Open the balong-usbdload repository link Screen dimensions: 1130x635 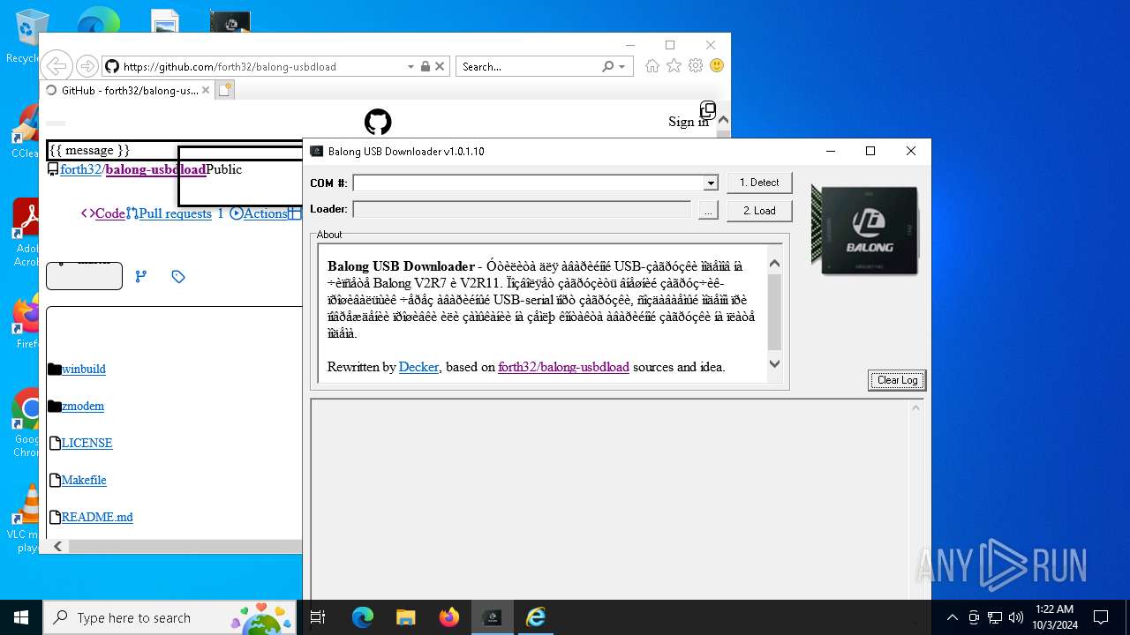click(155, 169)
